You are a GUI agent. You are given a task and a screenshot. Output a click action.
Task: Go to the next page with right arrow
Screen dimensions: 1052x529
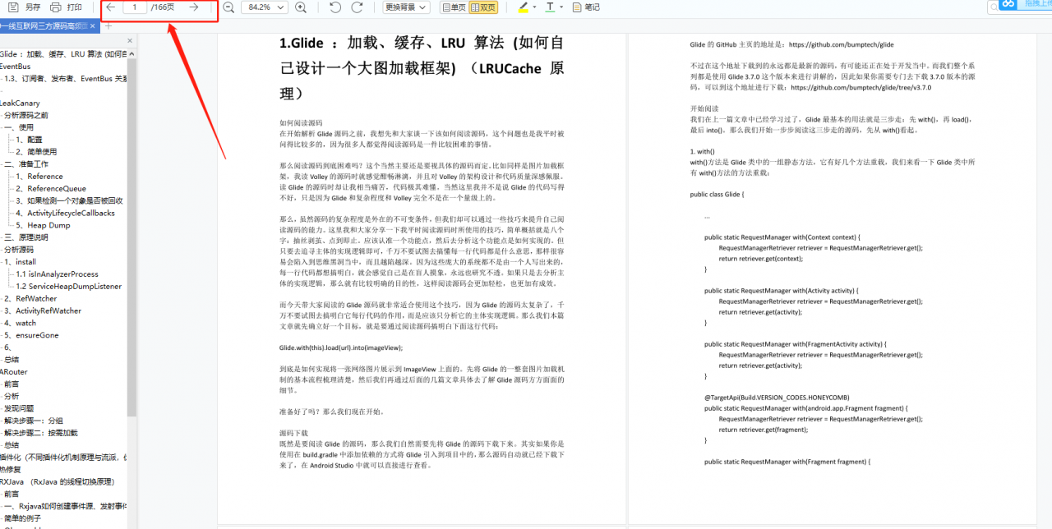tap(194, 7)
